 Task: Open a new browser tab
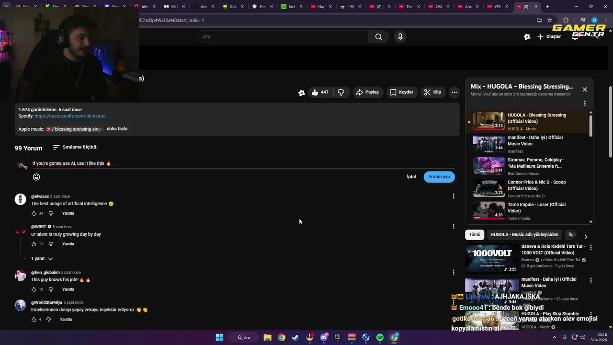coord(547,7)
